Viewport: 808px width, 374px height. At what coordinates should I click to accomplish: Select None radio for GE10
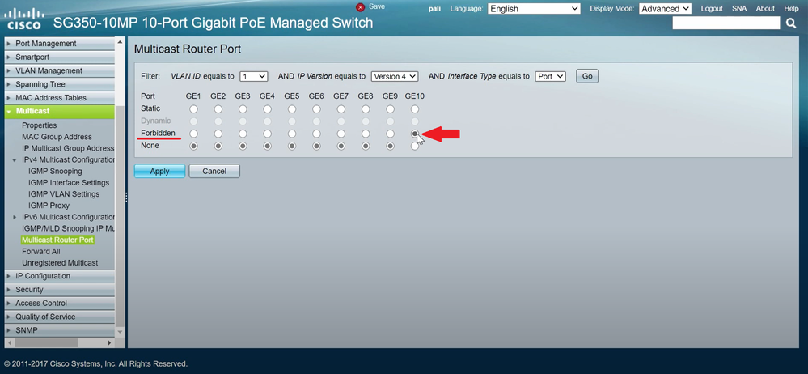415,146
